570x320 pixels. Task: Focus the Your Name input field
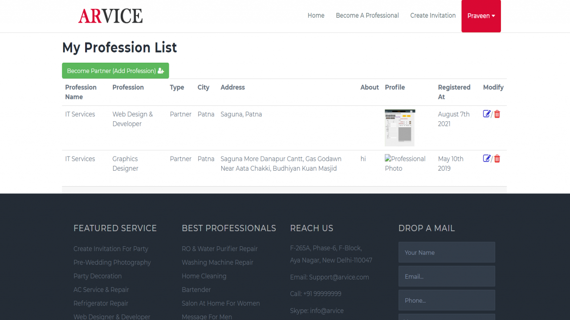447,252
